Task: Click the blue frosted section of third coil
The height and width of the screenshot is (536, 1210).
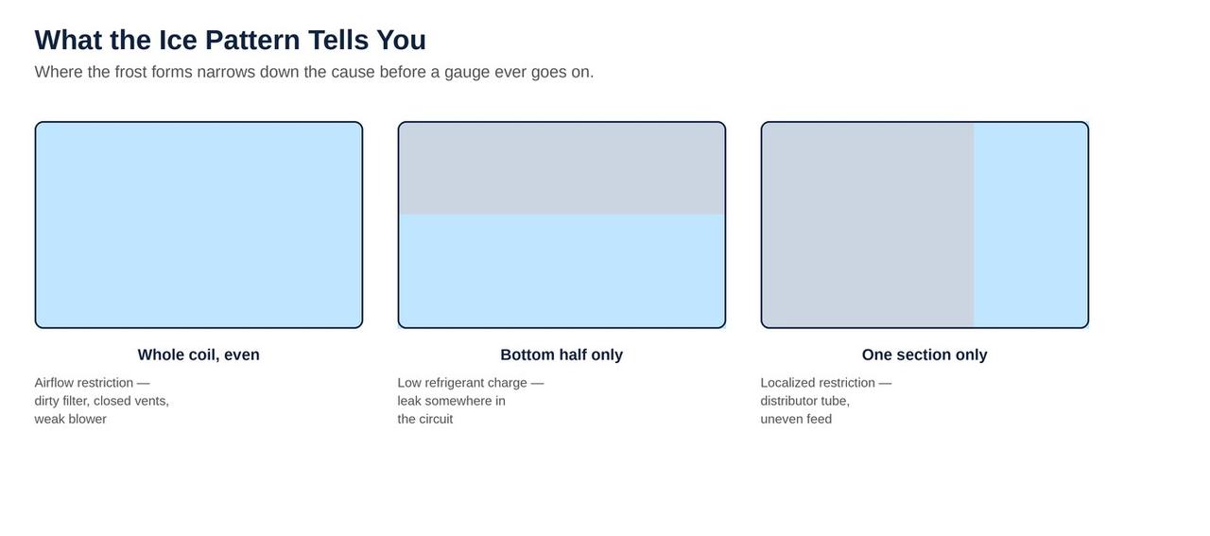Action: click(x=1030, y=225)
